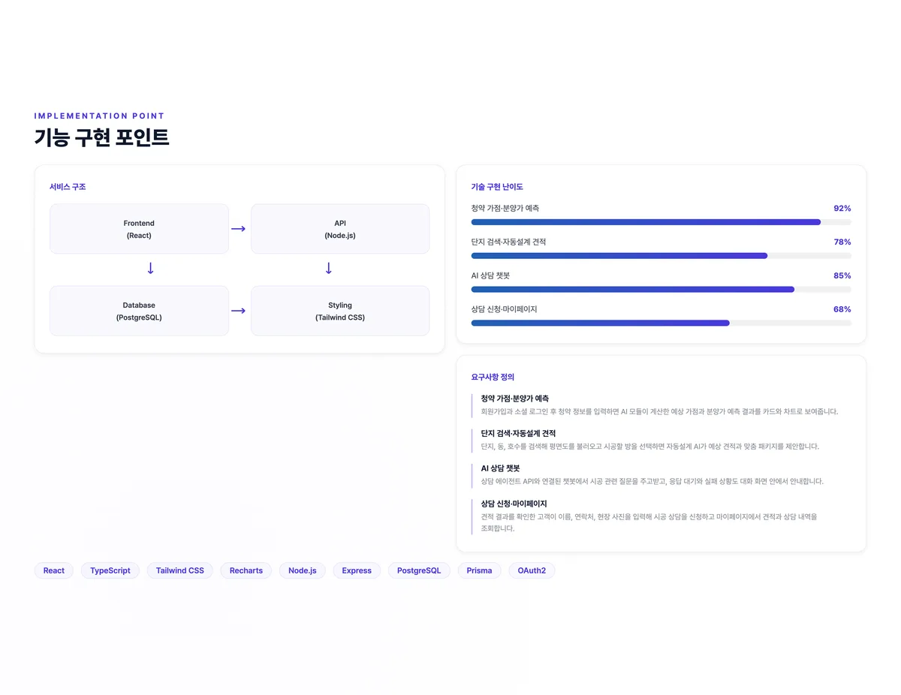Viewport: 901px width, 695px height.
Task: Click the Prisma tag chip
Action: (x=479, y=570)
